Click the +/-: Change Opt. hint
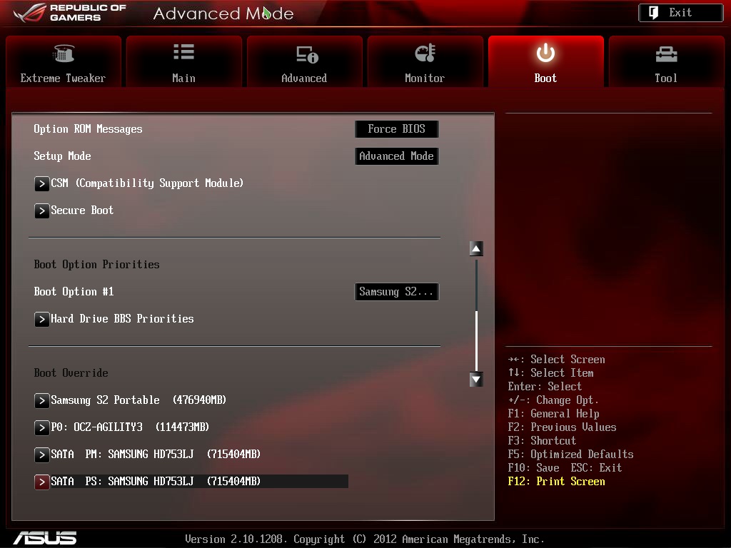This screenshot has height=548, width=731. [x=553, y=400]
